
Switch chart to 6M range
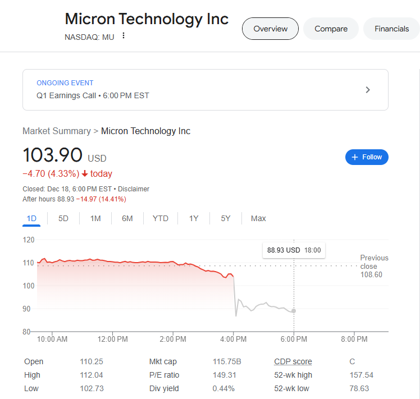tap(127, 218)
